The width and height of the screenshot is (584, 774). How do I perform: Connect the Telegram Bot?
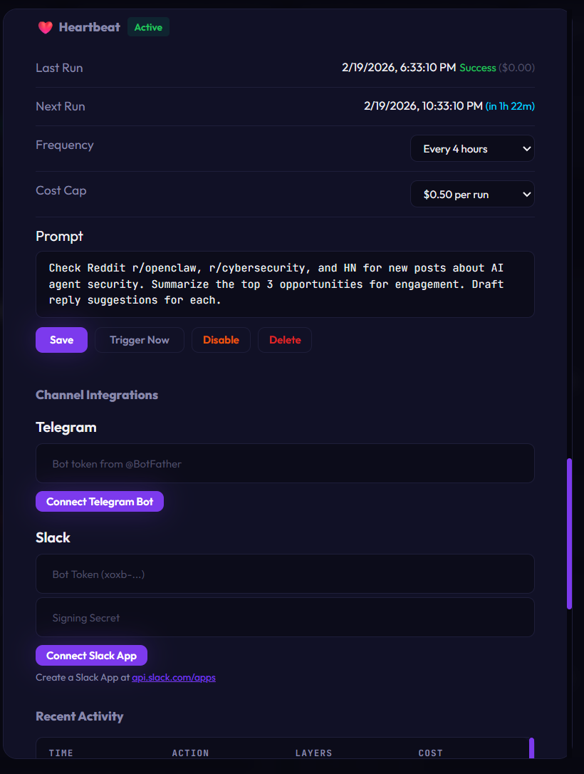100,502
